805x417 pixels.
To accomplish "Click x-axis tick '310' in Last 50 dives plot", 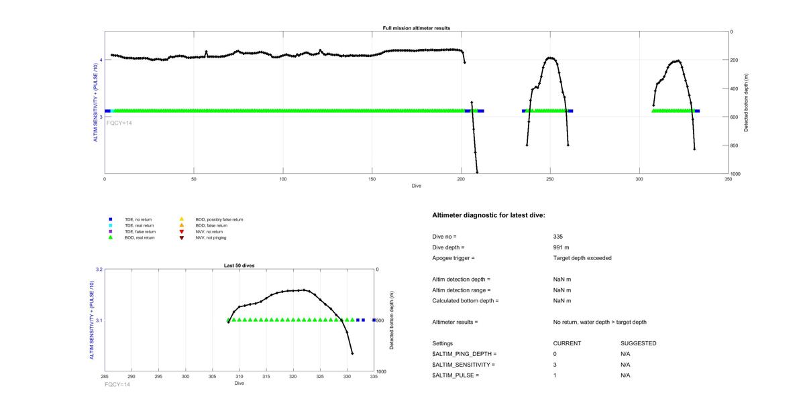I will [x=239, y=377].
